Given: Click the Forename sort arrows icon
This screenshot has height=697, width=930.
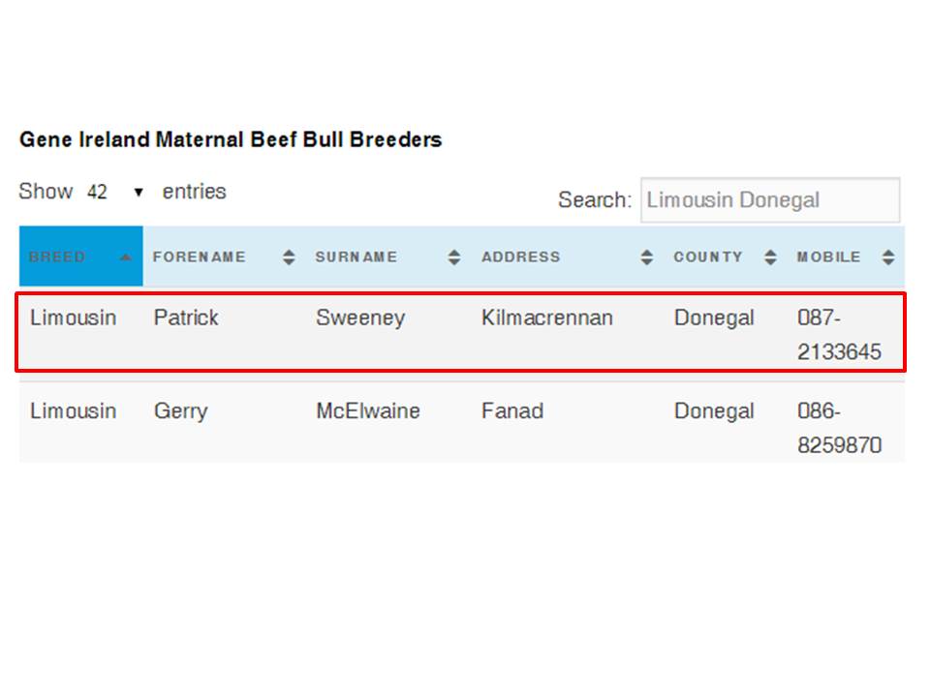Looking at the screenshot, I should [x=289, y=258].
